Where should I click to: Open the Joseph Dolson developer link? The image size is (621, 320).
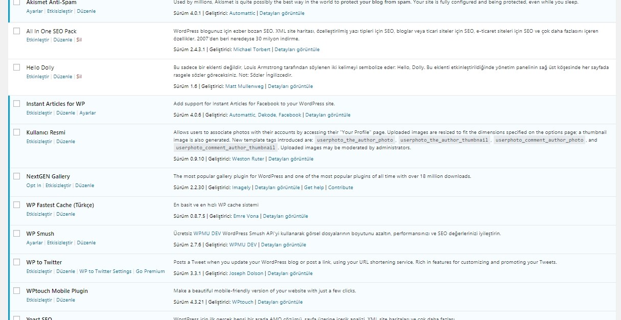(246, 273)
